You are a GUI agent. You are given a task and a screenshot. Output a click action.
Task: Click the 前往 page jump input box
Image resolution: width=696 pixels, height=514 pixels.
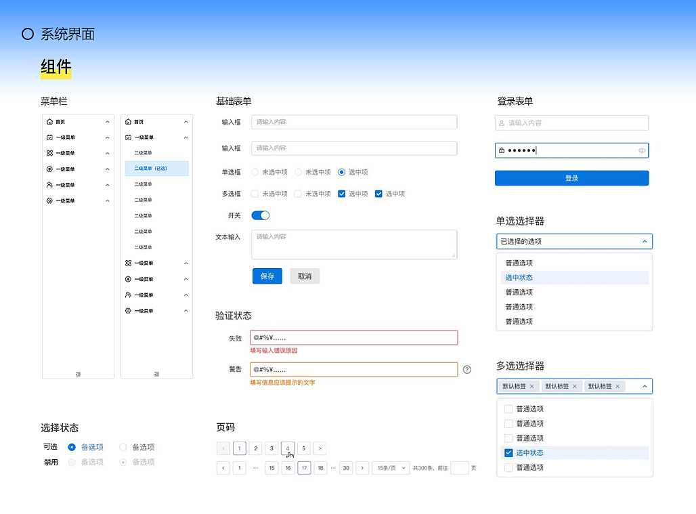pyautogui.click(x=460, y=468)
